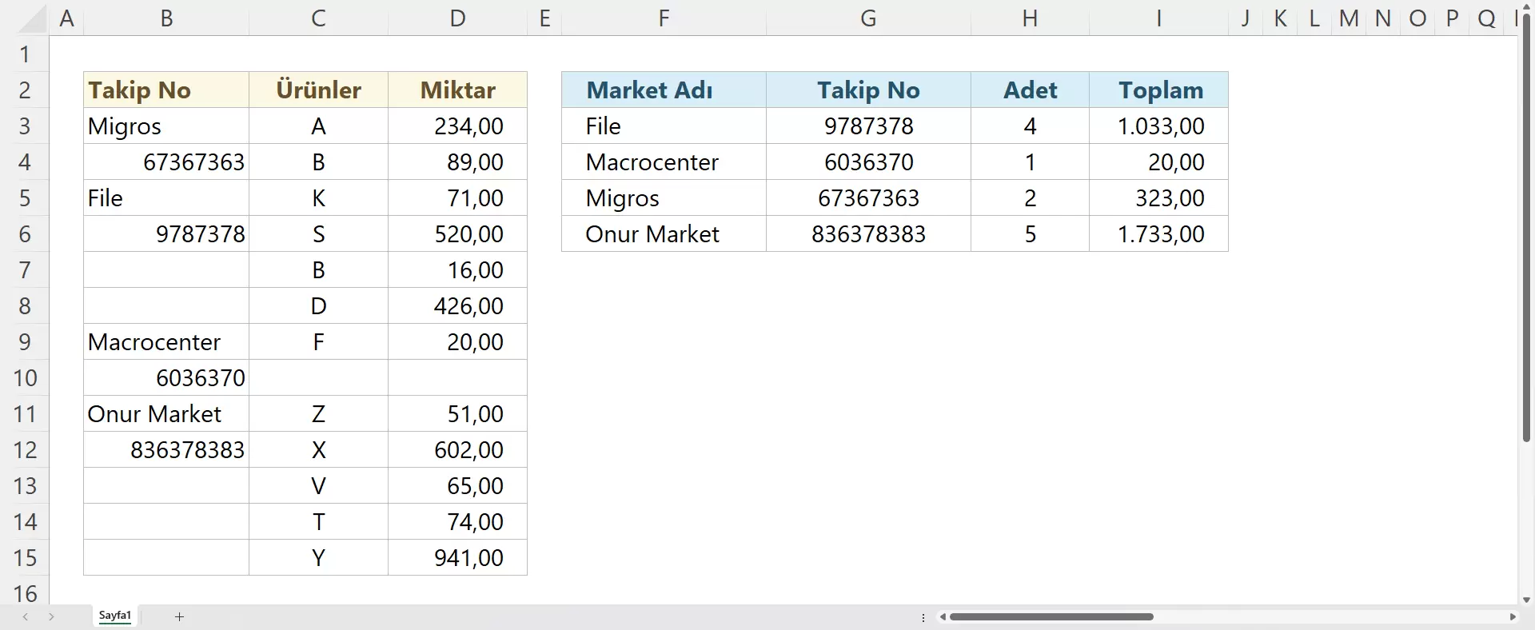The image size is (1535, 630).
Task: Select row 2 header
Action: tap(25, 90)
